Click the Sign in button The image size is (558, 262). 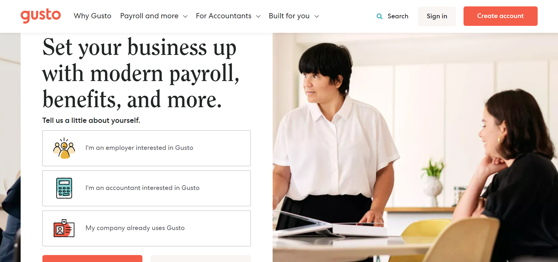coord(437,16)
